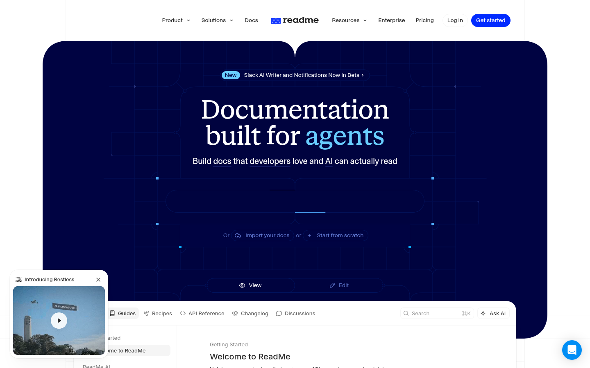Switch to View mode
590x368 pixels.
click(250, 285)
